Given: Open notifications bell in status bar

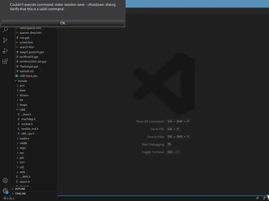Looking at the screenshot, I should pos(264,198).
